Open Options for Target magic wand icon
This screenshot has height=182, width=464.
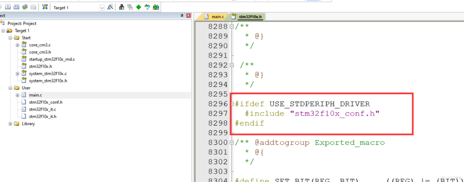pos(110,7)
